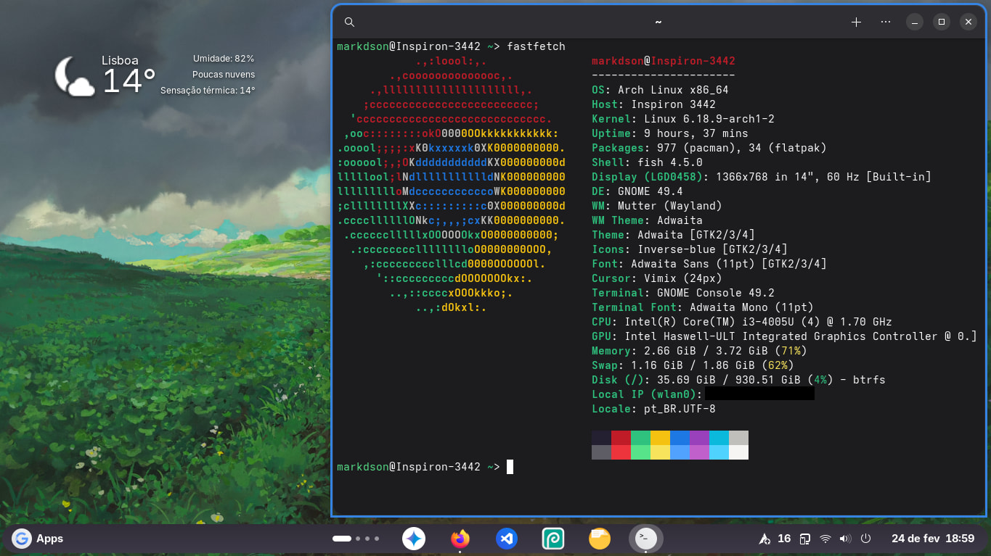Open the blue sparkle app in the dock
Screen dimensions: 991x556
point(414,539)
